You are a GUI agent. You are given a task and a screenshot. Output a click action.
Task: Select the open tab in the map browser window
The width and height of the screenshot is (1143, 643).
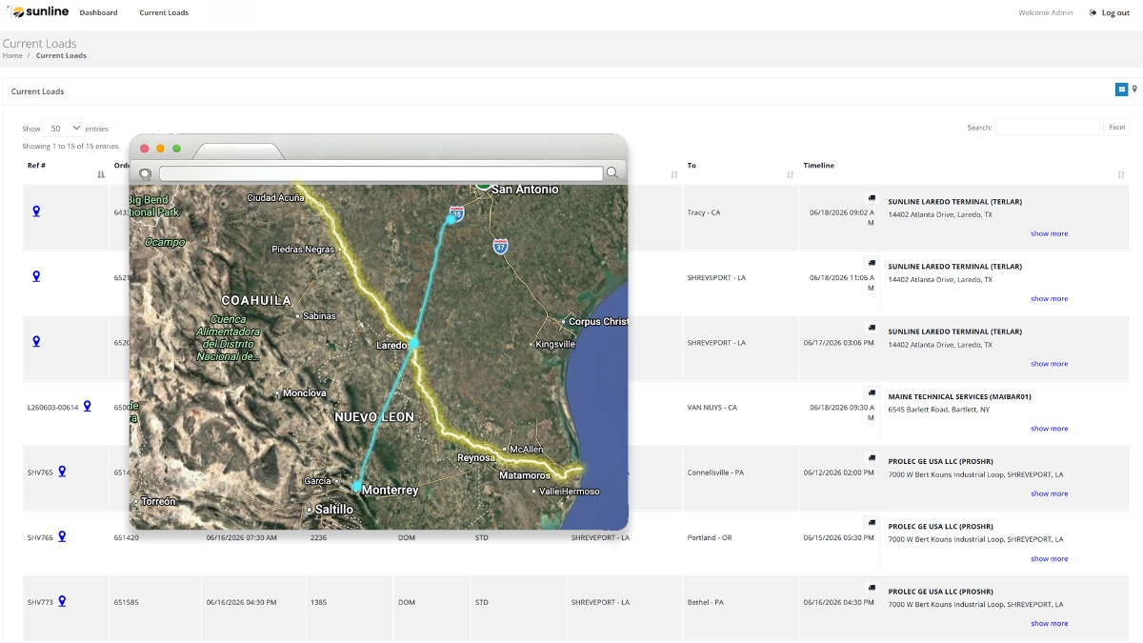point(238,151)
